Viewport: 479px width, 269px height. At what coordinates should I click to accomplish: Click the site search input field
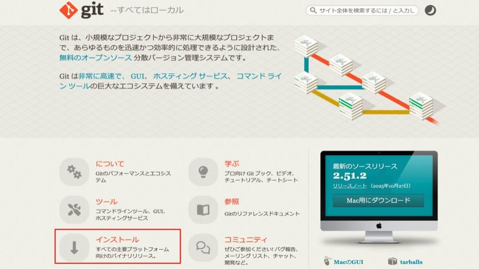[367, 10]
